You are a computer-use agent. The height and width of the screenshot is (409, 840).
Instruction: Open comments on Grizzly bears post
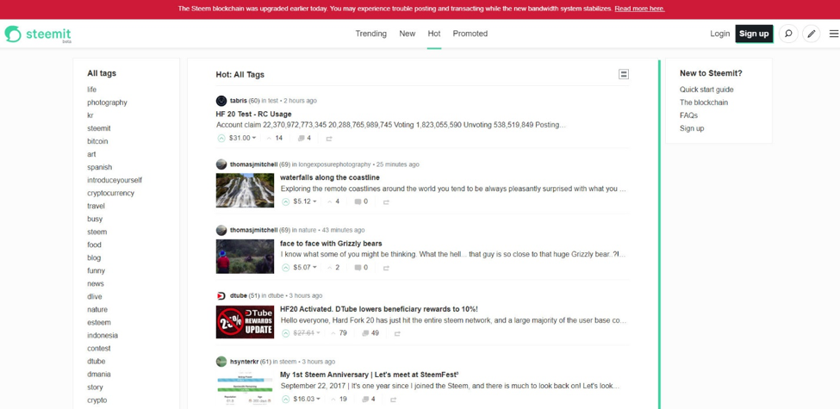coord(361,267)
